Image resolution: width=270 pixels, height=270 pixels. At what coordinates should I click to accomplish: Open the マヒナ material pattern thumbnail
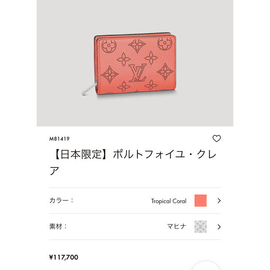[200, 227]
